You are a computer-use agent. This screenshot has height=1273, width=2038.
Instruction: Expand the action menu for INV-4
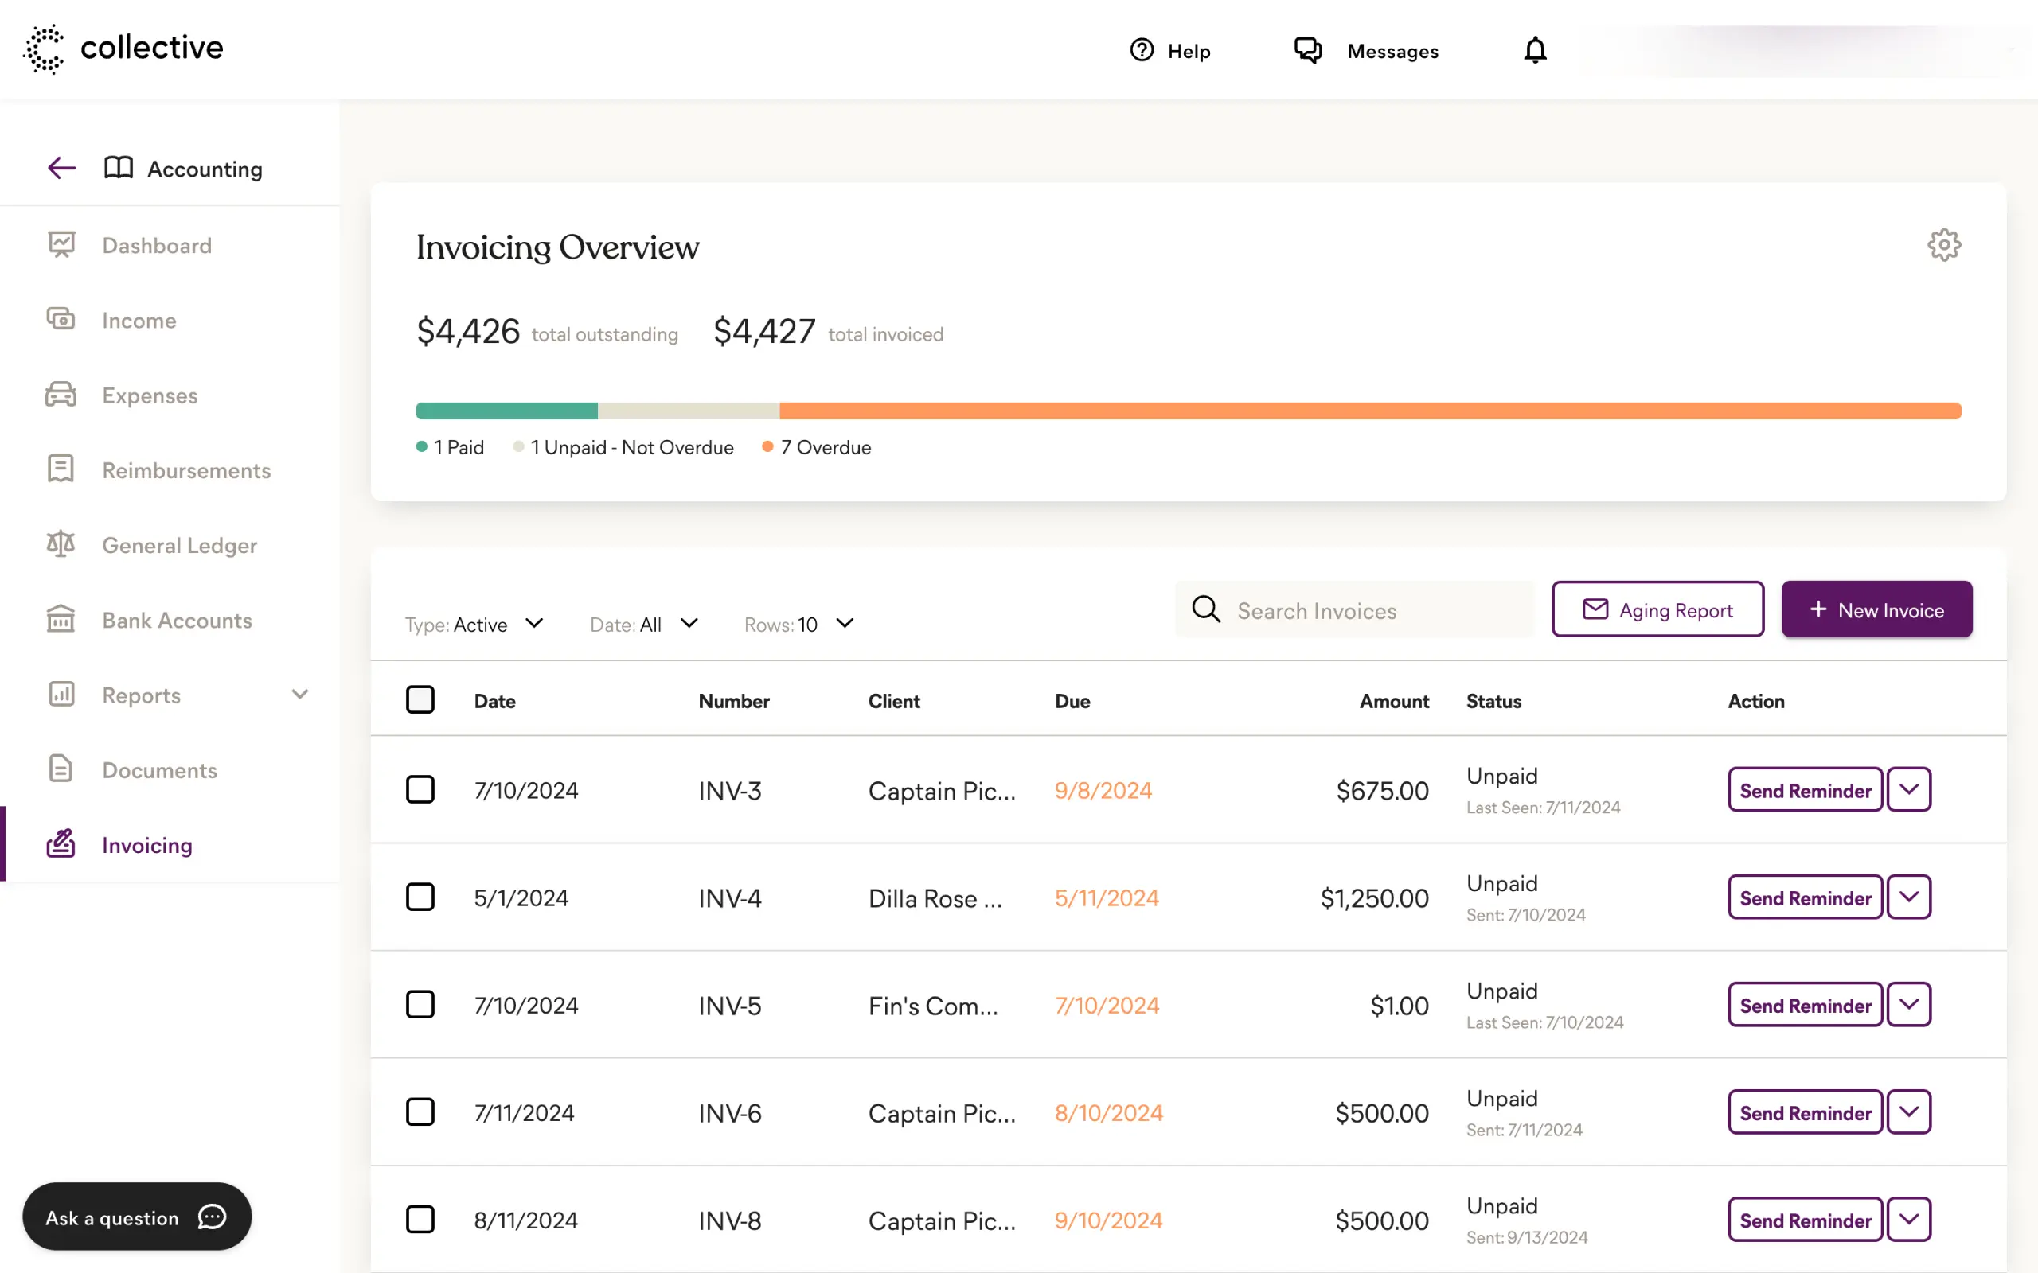(1909, 897)
